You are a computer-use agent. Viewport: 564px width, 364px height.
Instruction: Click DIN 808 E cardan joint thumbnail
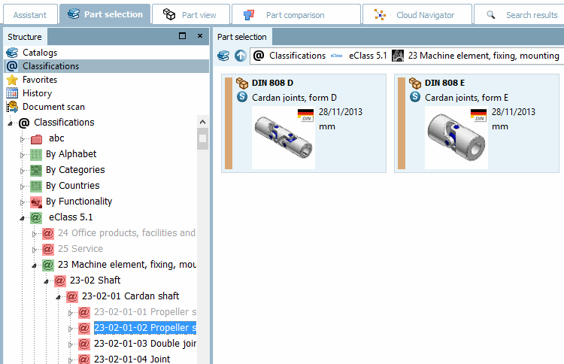coord(456,138)
